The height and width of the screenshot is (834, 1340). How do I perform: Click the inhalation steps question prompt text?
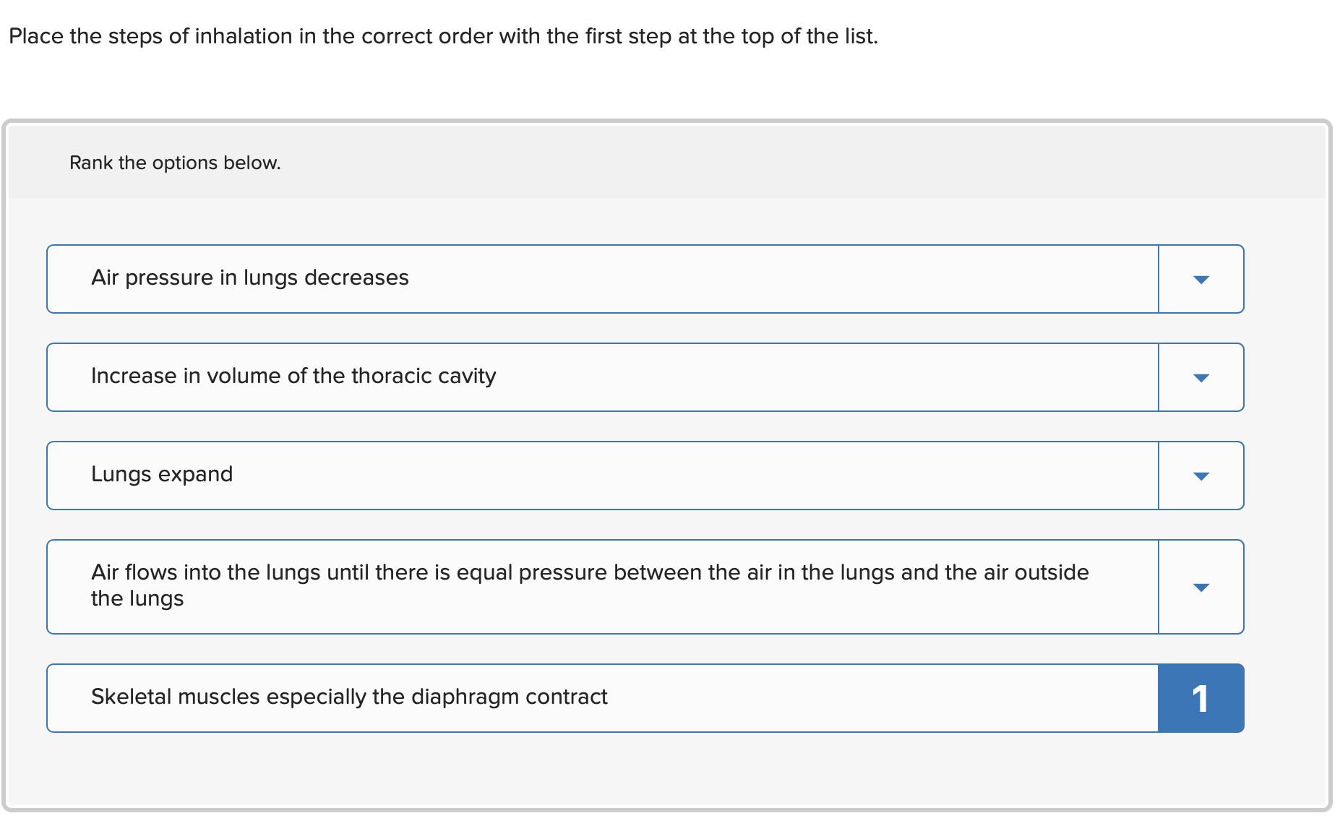(443, 37)
